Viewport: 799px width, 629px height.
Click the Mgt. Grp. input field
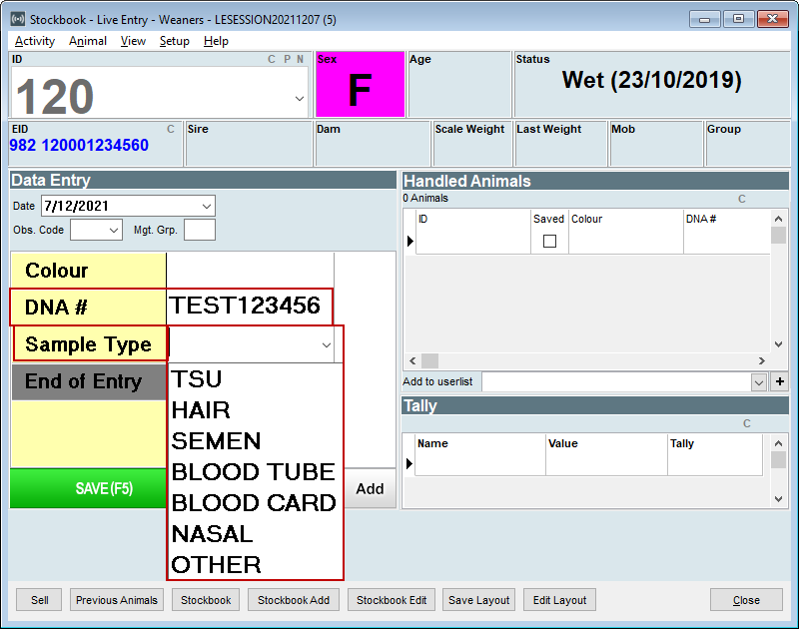click(199, 230)
